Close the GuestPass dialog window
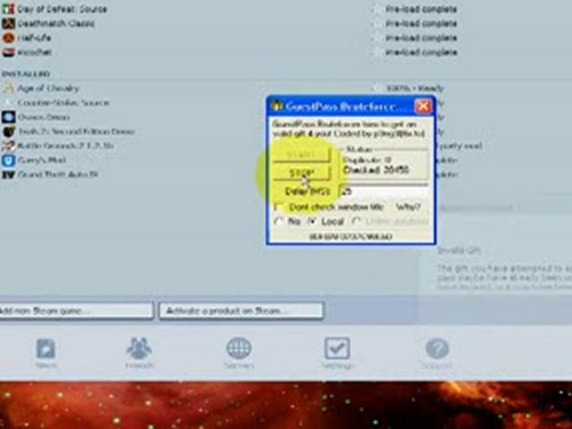The image size is (572, 429). click(x=423, y=106)
